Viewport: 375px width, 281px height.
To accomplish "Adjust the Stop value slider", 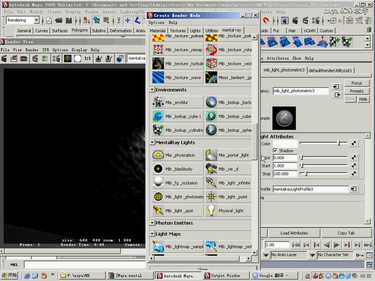I will (324, 174).
